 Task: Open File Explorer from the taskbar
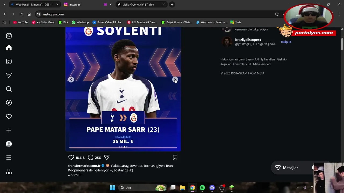click(x=182, y=188)
